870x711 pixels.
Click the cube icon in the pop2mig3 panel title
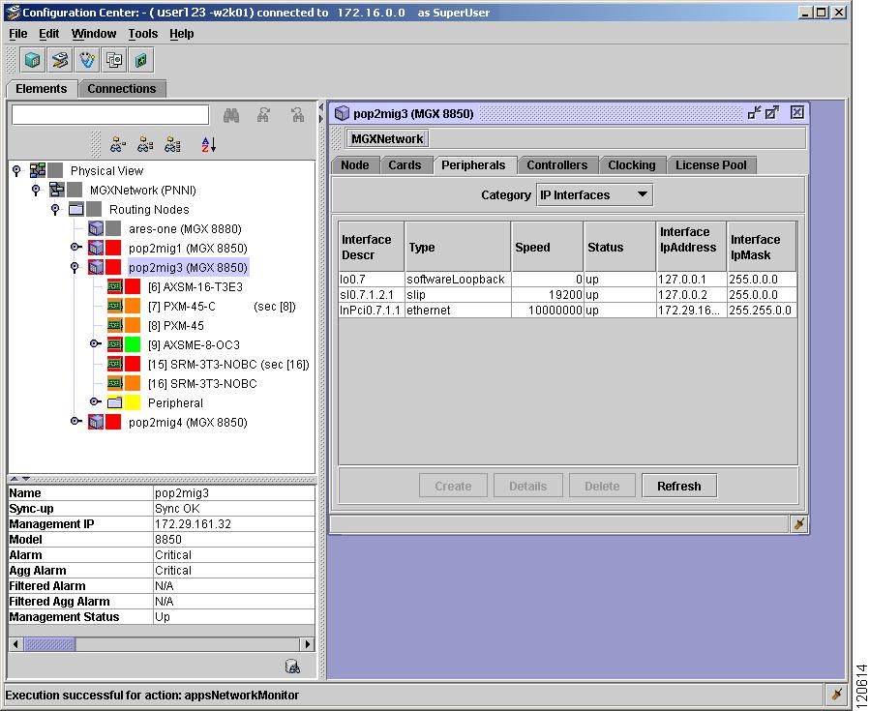[x=343, y=113]
